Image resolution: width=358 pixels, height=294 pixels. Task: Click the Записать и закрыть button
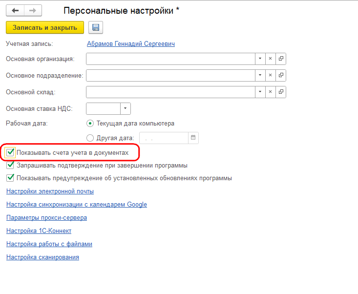[x=45, y=27]
